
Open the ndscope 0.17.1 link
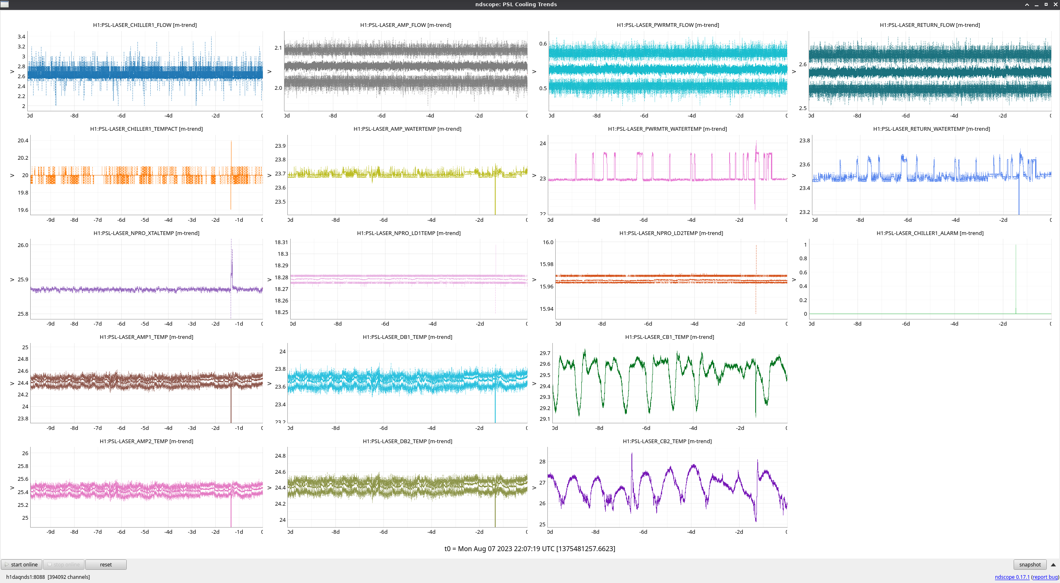[x=1012, y=577]
